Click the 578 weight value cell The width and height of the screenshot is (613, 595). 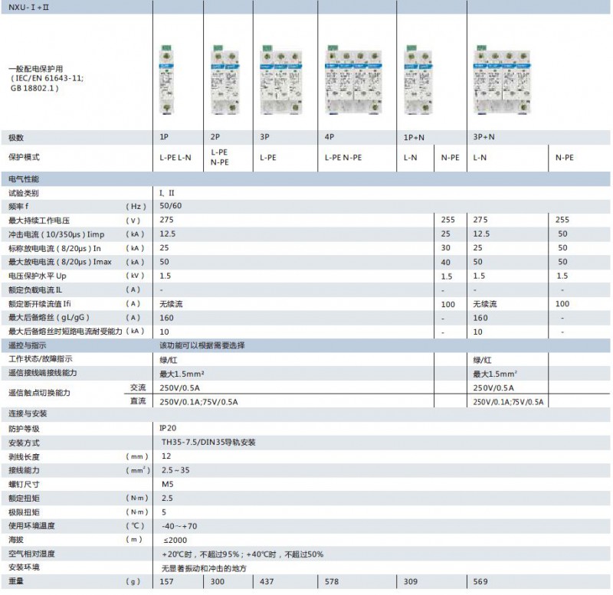click(332, 582)
